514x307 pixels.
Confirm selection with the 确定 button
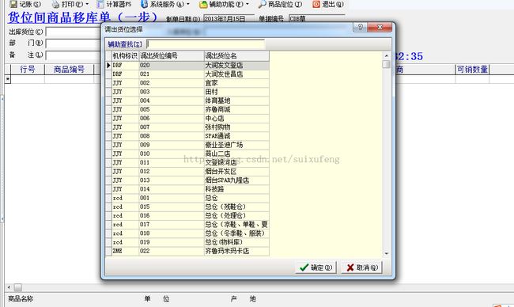tap(316, 267)
